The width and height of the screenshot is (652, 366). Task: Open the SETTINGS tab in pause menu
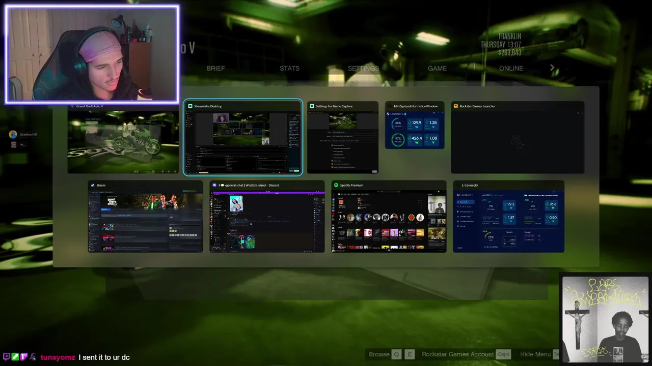[363, 68]
